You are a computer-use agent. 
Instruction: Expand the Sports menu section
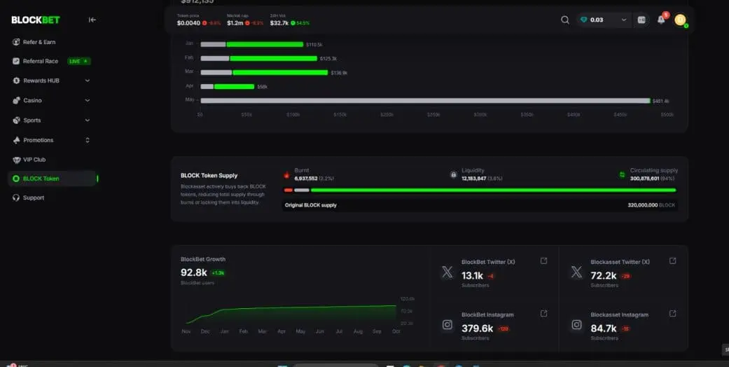click(x=88, y=120)
